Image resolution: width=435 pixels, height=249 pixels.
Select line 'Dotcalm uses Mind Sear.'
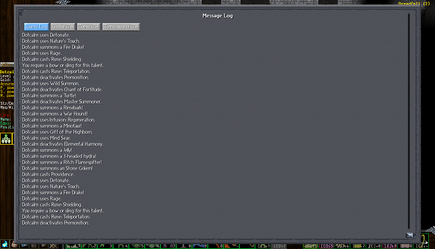click(46, 138)
